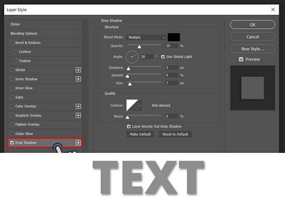Click the Noise value field
285x201 pixels.
[x=171, y=116]
